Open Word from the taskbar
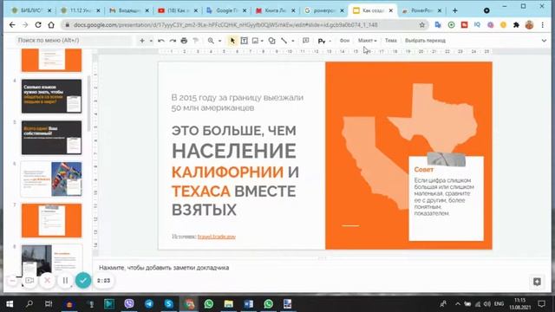Image resolution: width=555 pixels, height=312 pixels. click(249, 304)
